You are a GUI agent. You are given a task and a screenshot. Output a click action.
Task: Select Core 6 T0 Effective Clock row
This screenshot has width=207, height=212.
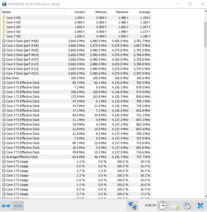(76, 138)
